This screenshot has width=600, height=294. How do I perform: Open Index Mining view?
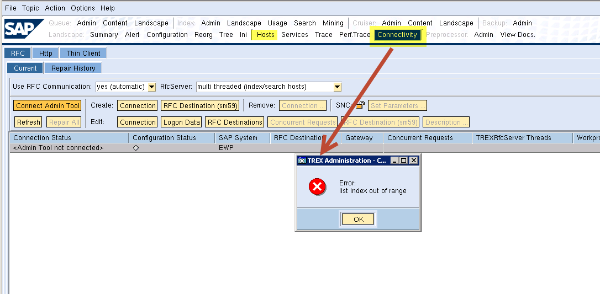(x=333, y=23)
